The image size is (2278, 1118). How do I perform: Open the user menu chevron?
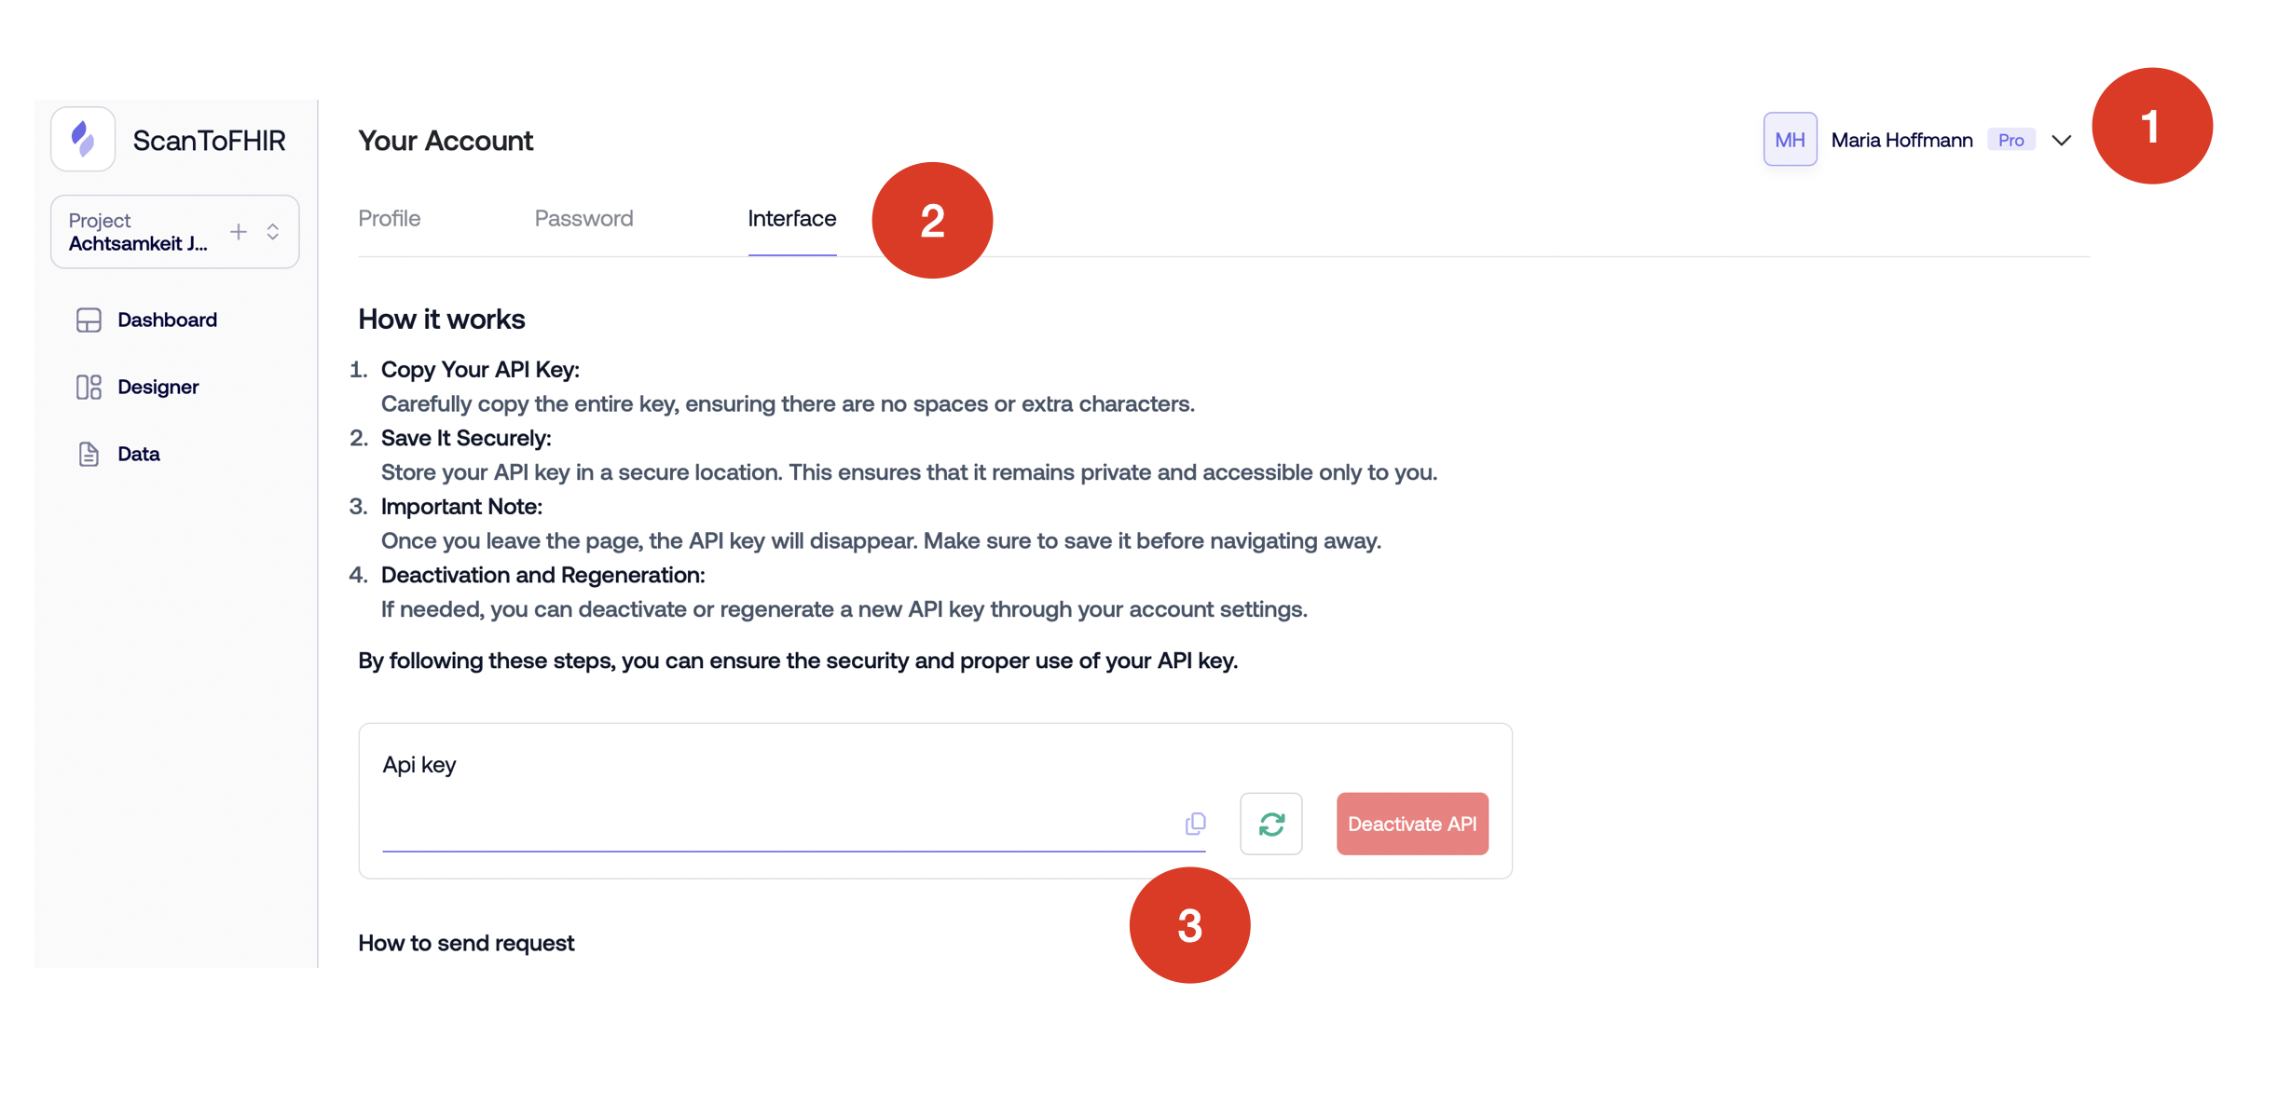pos(2062,141)
